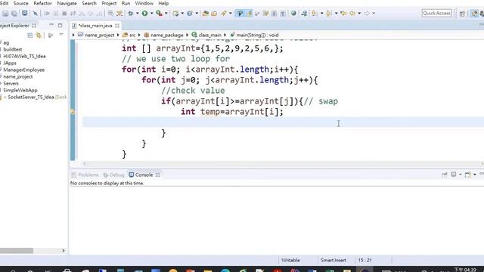
Task: Select the Servers item in explorer
Action: tap(11, 84)
